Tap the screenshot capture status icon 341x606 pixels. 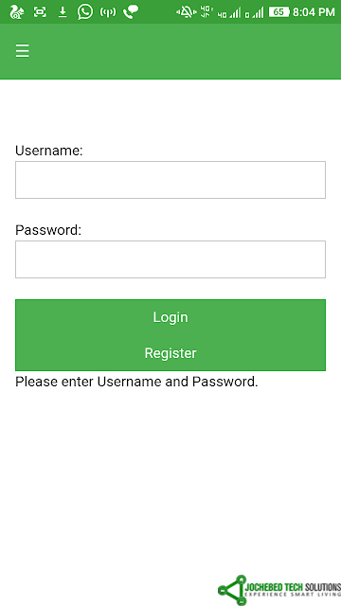40,12
